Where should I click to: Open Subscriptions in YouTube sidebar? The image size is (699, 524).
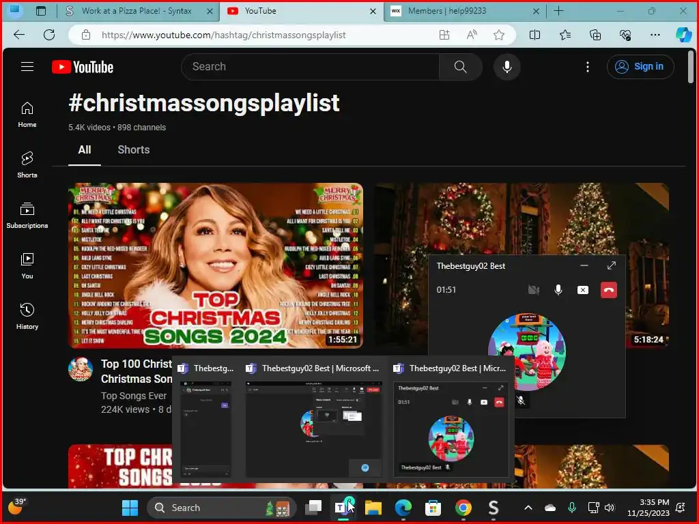pos(27,215)
